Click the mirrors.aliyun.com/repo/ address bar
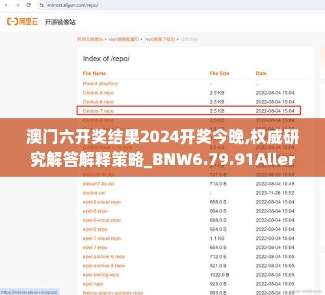The height and width of the screenshot is (295, 325). [73, 5]
